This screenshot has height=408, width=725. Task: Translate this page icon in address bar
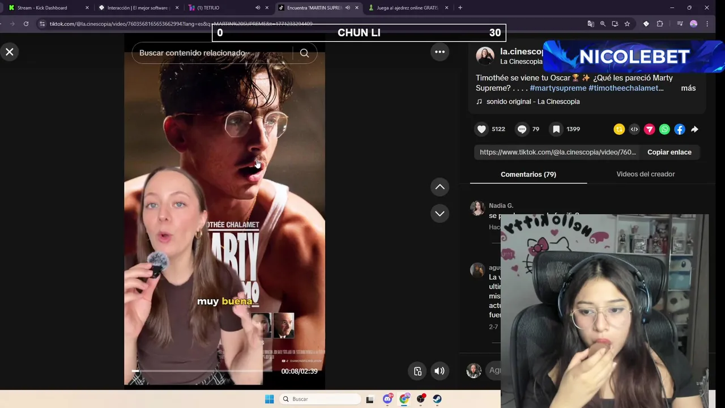pyautogui.click(x=591, y=24)
